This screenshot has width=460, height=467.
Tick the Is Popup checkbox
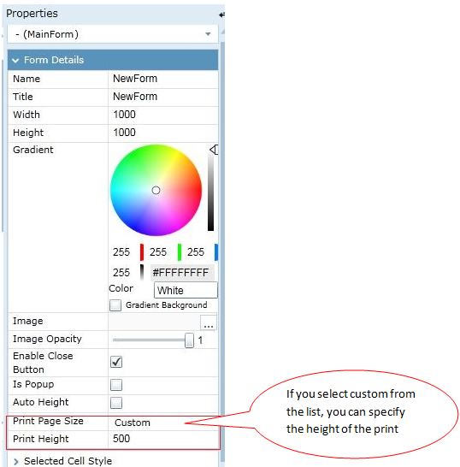tap(116, 385)
